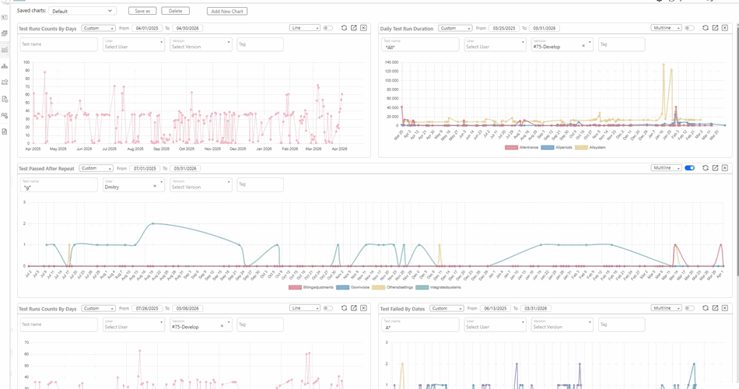Image resolution: width=739 pixels, height=389 pixels.
Task: Refresh the Test Passed After Repeat chart
Action: point(705,168)
